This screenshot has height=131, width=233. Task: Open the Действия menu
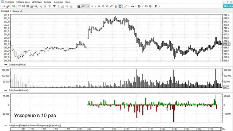coord(37,2)
